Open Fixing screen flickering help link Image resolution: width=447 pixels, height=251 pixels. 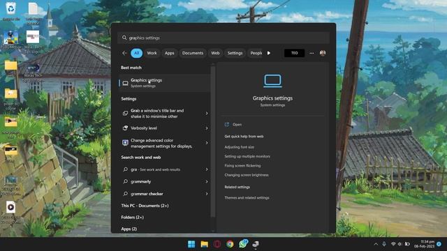point(242,166)
